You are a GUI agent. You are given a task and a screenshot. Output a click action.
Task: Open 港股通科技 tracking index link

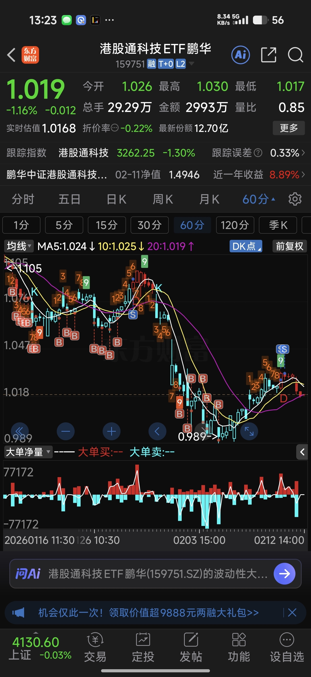coord(83,153)
